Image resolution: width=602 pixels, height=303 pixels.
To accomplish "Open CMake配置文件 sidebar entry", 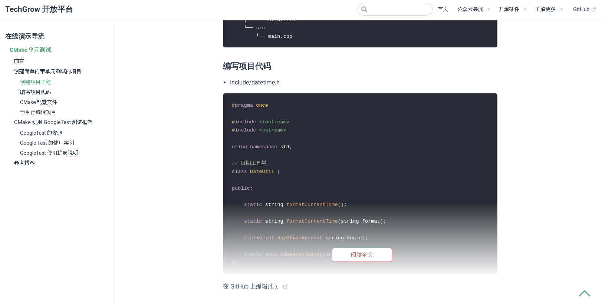I will tap(39, 102).
